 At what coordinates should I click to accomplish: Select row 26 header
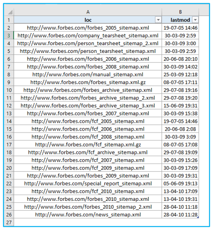click(x=9, y=214)
